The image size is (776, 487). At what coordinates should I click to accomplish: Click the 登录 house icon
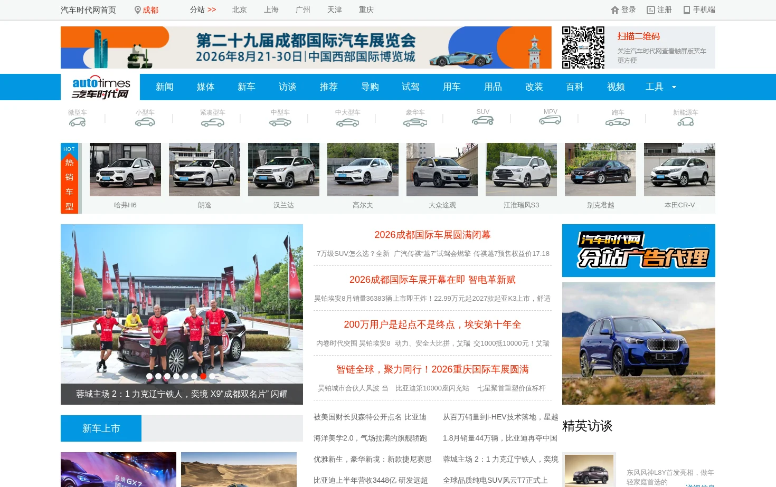tap(615, 10)
